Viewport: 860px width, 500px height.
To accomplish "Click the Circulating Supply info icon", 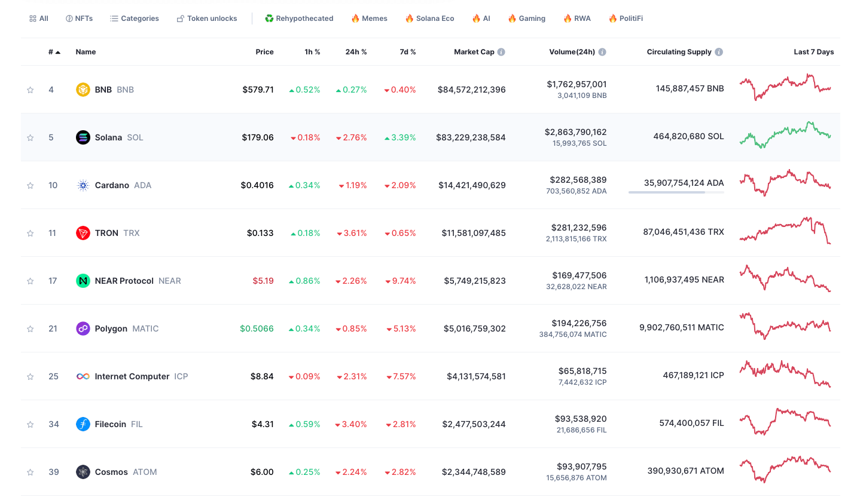I will (x=719, y=52).
